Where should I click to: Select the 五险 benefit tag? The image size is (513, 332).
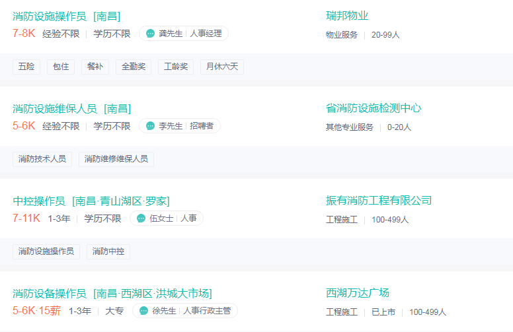tap(26, 67)
